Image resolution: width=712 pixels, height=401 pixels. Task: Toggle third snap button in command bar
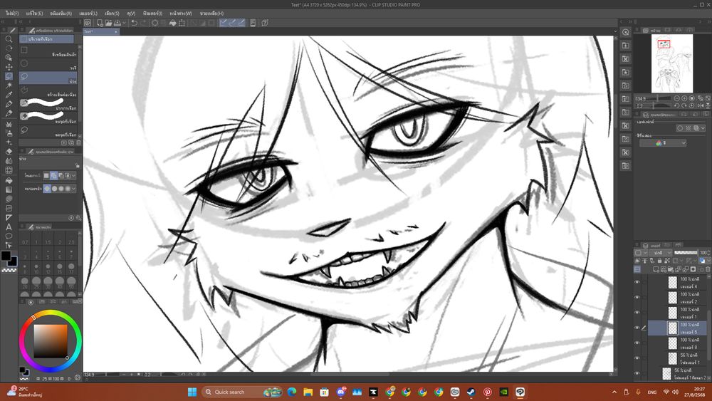tap(241, 23)
